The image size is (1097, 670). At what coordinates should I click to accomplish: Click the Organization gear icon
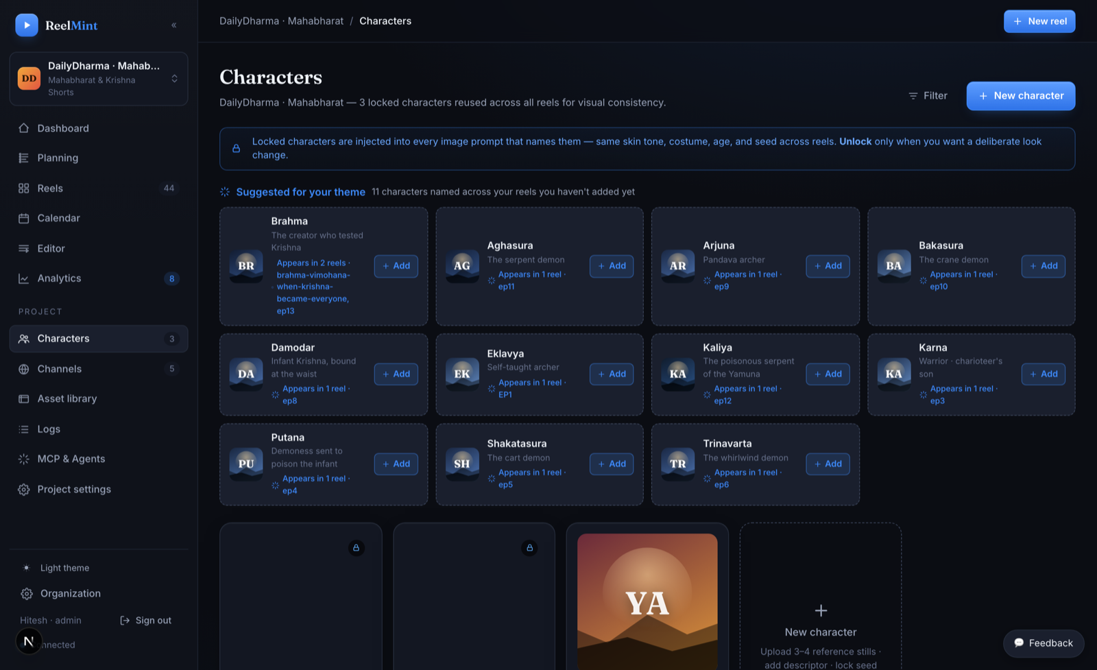click(27, 594)
